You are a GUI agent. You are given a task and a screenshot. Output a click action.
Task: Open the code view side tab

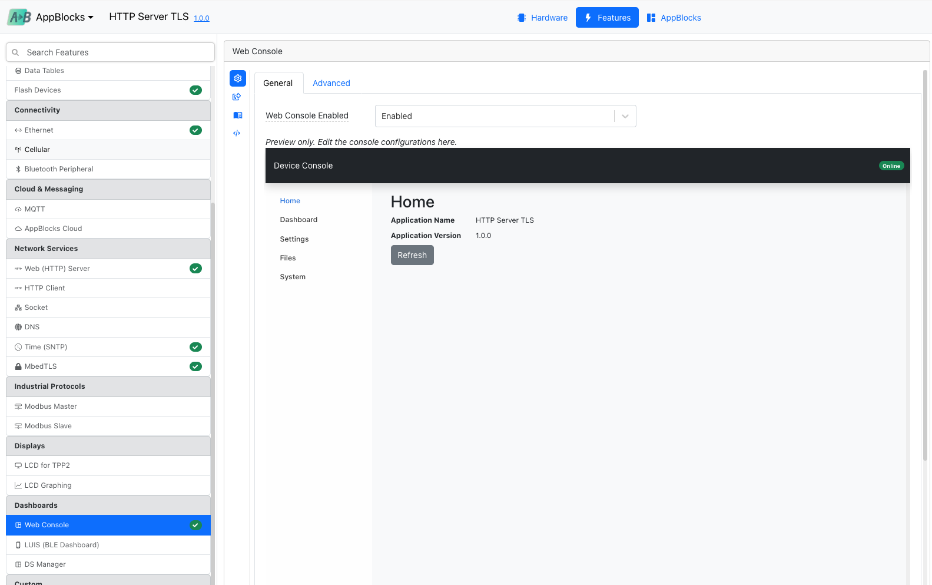[237, 133]
